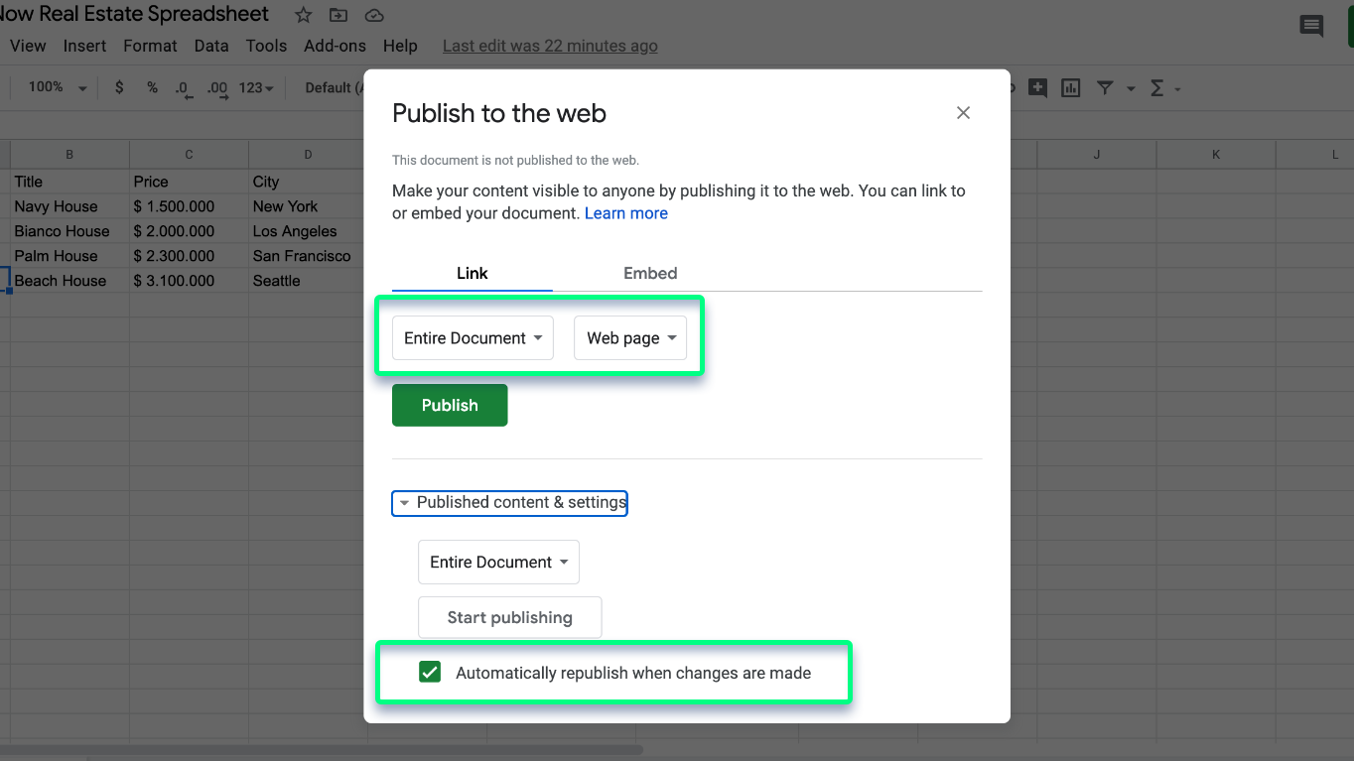
Task: Switch to the Embed tab
Action: tap(650, 273)
